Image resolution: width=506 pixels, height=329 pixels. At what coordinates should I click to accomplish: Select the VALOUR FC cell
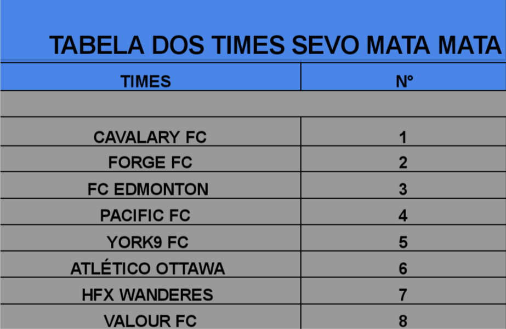click(x=150, y=321)
